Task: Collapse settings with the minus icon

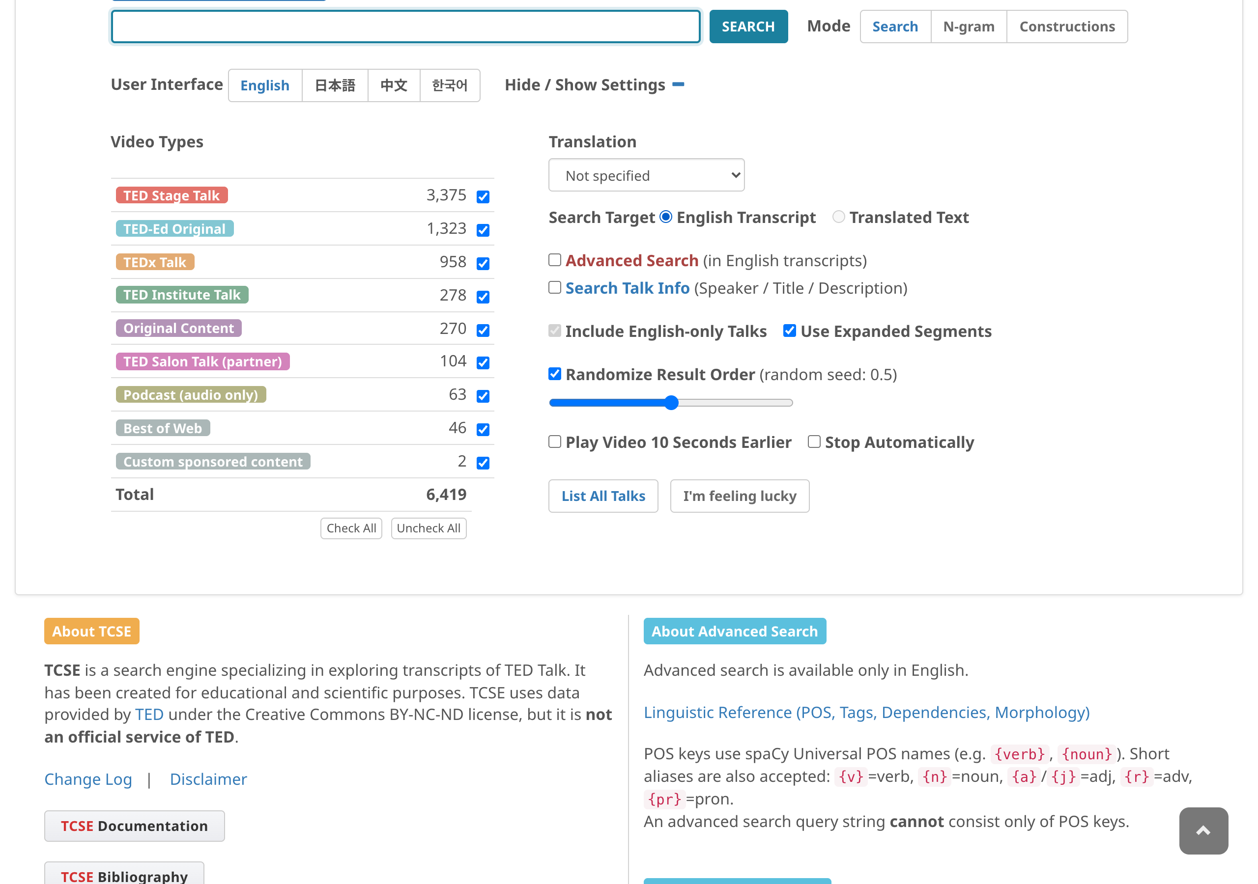Action: [678, 84]
